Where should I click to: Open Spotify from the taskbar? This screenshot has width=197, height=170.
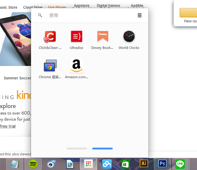coord(33,164)
